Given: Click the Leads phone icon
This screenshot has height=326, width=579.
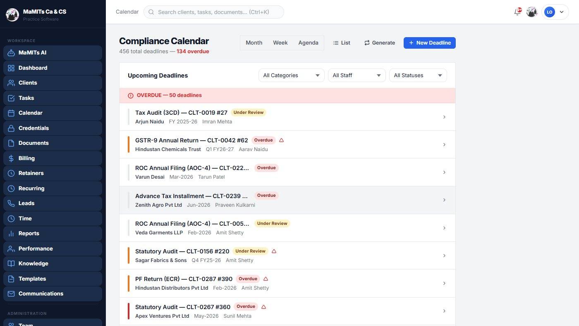Looking at the screenshot, I should [x=11, y=203].
